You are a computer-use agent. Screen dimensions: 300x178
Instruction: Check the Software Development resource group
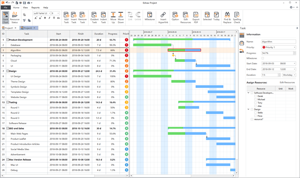click(252, 93)
